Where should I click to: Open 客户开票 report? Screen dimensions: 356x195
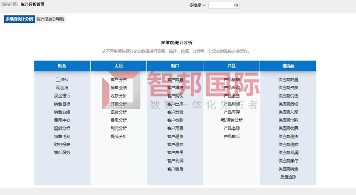coord(175,128)
